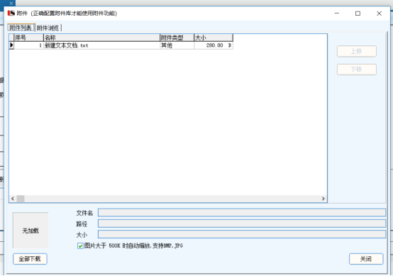
Task: Toggle the auto-shrink images over 500K checkbox
Action: (x=80, y=246)
